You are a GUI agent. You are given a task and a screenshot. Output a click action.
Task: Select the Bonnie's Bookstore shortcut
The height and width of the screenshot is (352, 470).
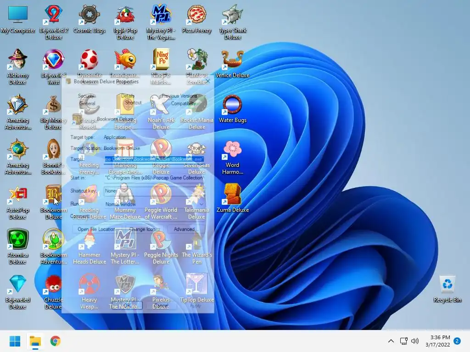(54, 157)
